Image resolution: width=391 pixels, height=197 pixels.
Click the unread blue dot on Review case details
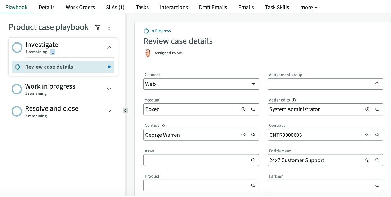(109, 67)
